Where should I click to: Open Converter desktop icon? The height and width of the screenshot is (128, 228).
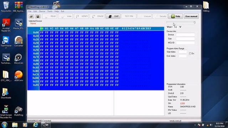pyautogui.click(x=19, y=41)
